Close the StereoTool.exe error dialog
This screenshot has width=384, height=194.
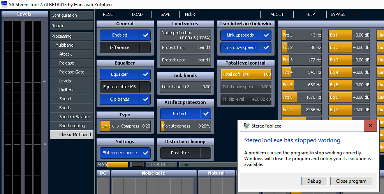click(370, 126)
